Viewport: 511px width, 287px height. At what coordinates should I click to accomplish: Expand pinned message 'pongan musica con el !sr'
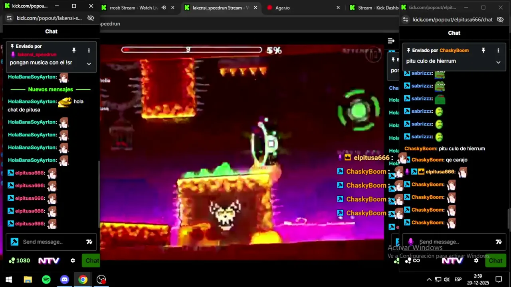[x=89, y=63]
